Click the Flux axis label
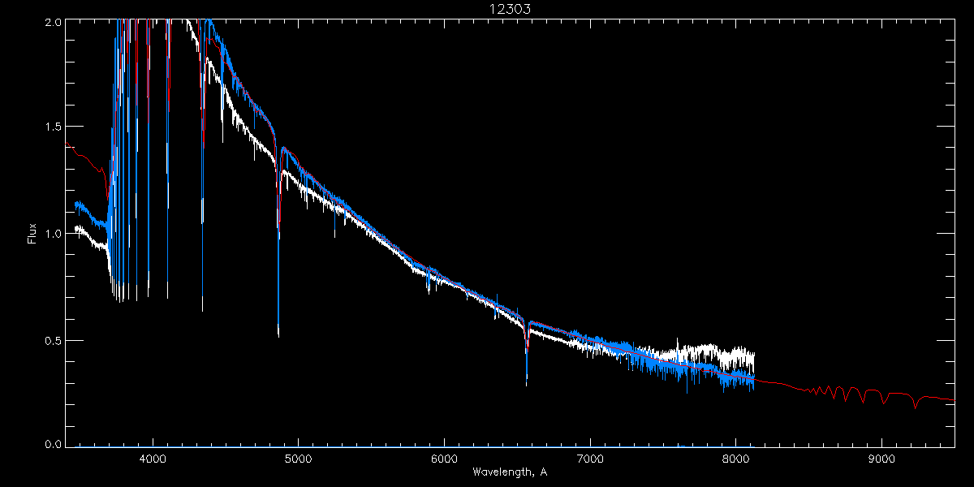This screenshot has width=974, height=487. click(x=32, y=233)
